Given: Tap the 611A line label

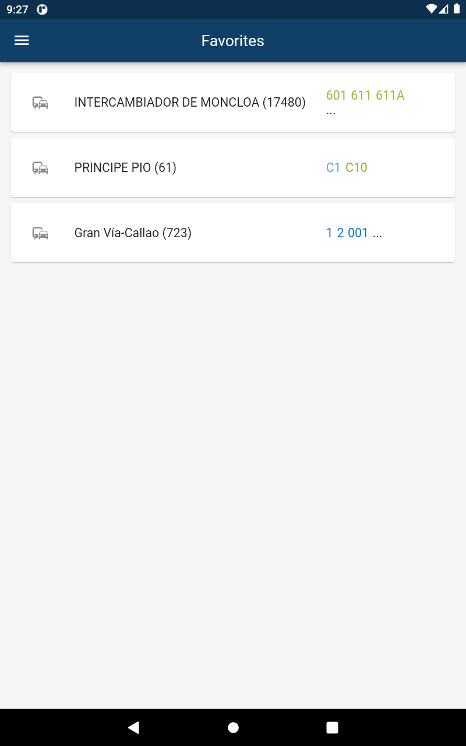Looking at the screenshot, I should 390,96.
